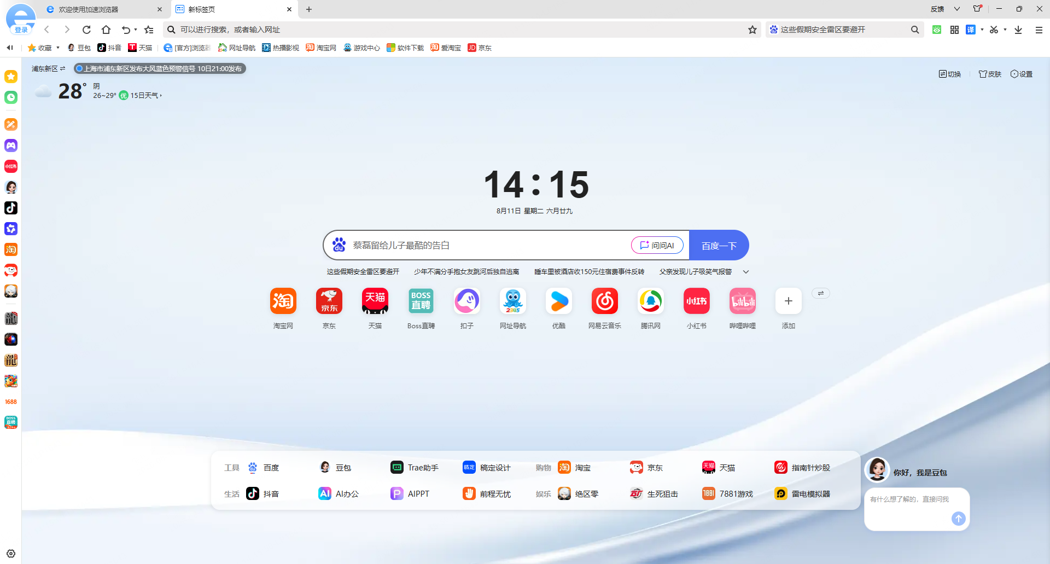Viewport: 1050px width, 564px height.
Task: Open the screenshot options dropdown arrow
Action: (x=1005, y=30)
